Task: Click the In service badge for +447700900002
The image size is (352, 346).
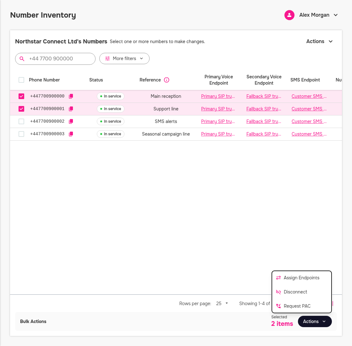Action: click(110, 121)
